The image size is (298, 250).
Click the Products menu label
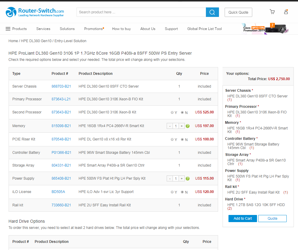(19, 29)
